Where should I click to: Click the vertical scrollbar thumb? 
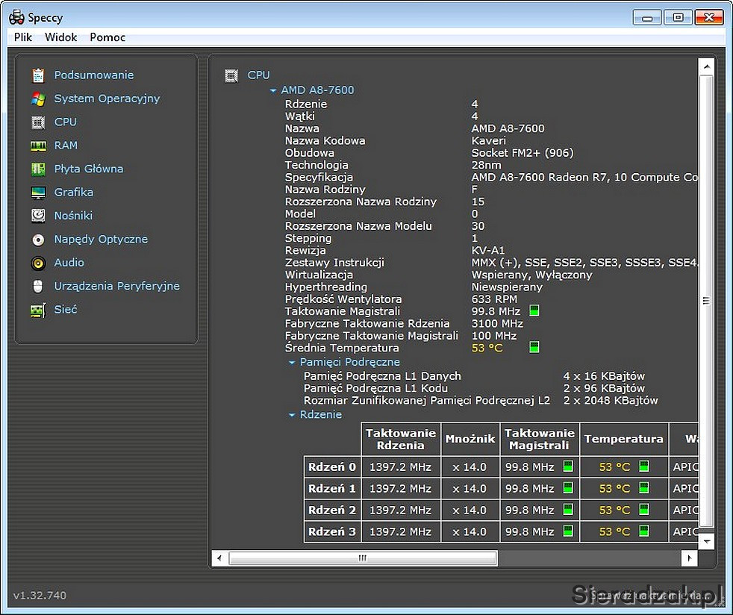[x=706, y=301]
